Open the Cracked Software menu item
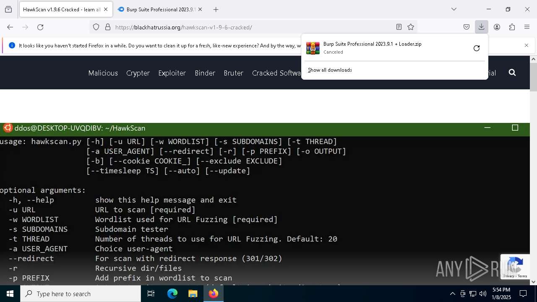The height and width of the screenshot is (302, 537). point(276,73)
